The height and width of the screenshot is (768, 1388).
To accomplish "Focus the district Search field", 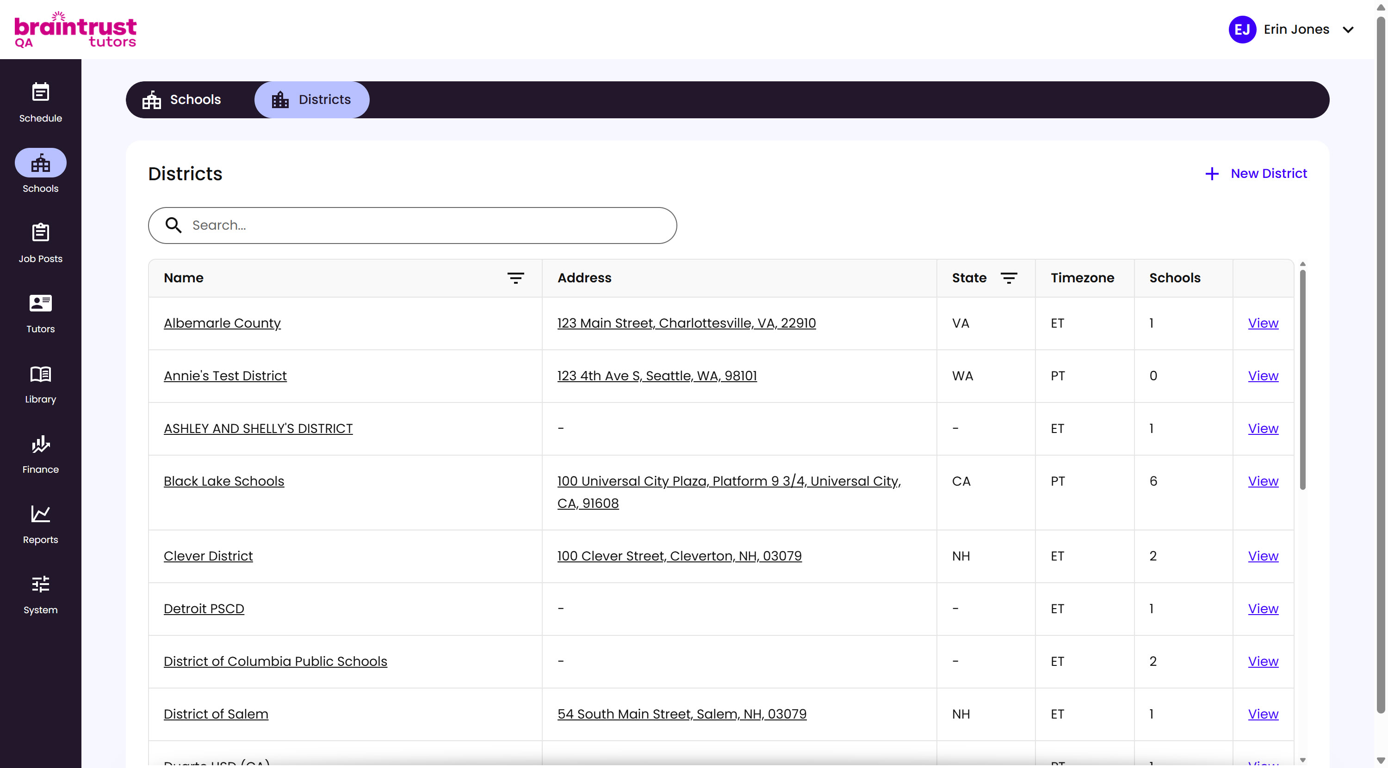I will tap(412, 225).
